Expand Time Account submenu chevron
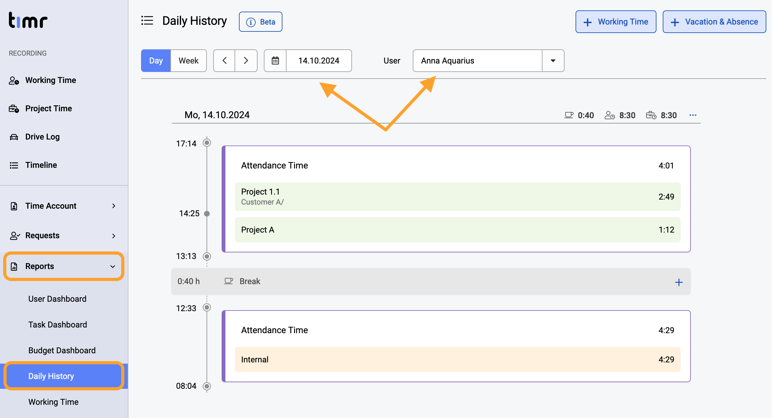The width and height of the screenshot is (772, 418). pos(114,206)
